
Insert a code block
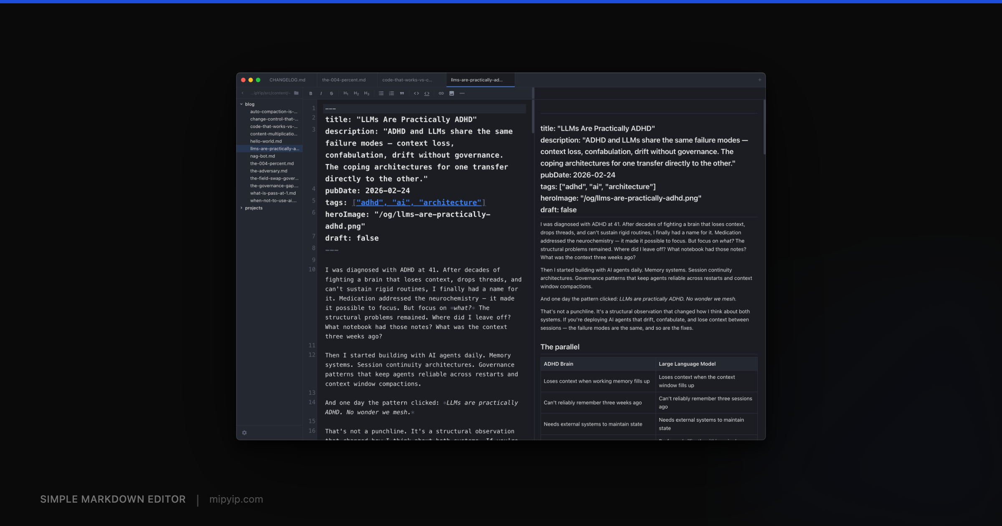pyautogui.click(x=427, y=93)
